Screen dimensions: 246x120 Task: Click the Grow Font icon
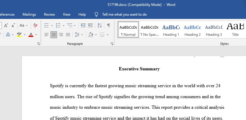pyautogui.click(x=6, y=25)
